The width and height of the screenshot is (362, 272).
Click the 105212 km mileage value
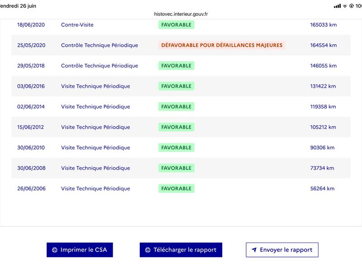[323, 127]
